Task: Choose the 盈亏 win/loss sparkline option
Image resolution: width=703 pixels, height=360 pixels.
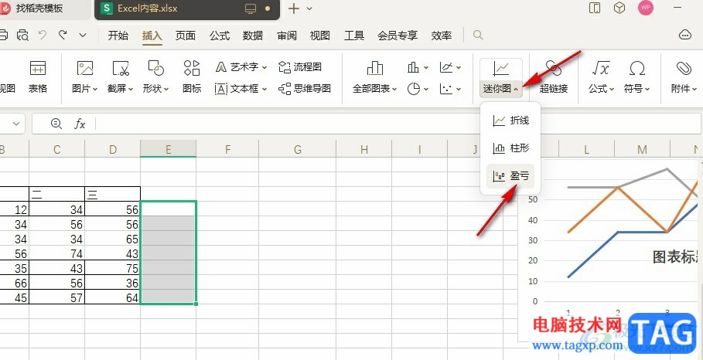Action: click(x=510, y=176)
